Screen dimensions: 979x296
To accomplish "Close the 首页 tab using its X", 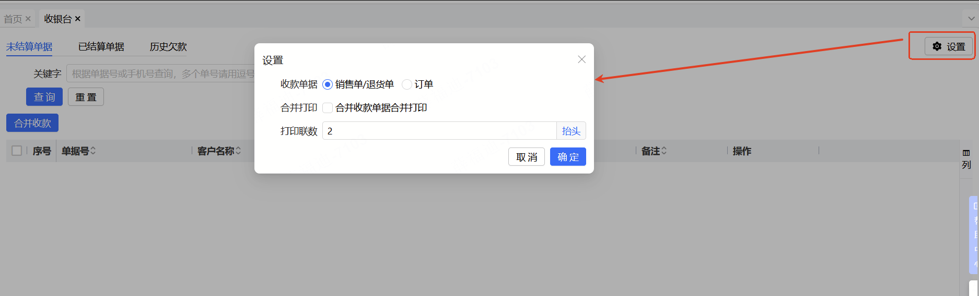I will [28, 19].
